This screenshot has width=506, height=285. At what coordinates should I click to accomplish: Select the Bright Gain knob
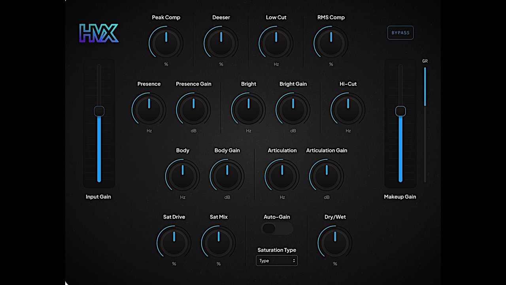point(293,110)
